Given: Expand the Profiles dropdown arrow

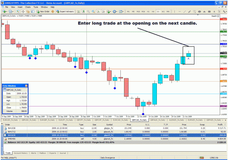Looking at the screenshot, I should [x=13, y=12].
